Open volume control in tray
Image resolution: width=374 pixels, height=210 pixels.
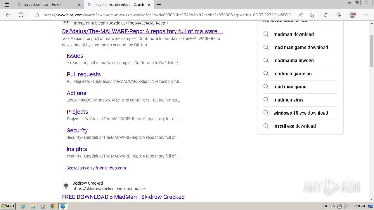pyautogui.click(x=332, y=206)
